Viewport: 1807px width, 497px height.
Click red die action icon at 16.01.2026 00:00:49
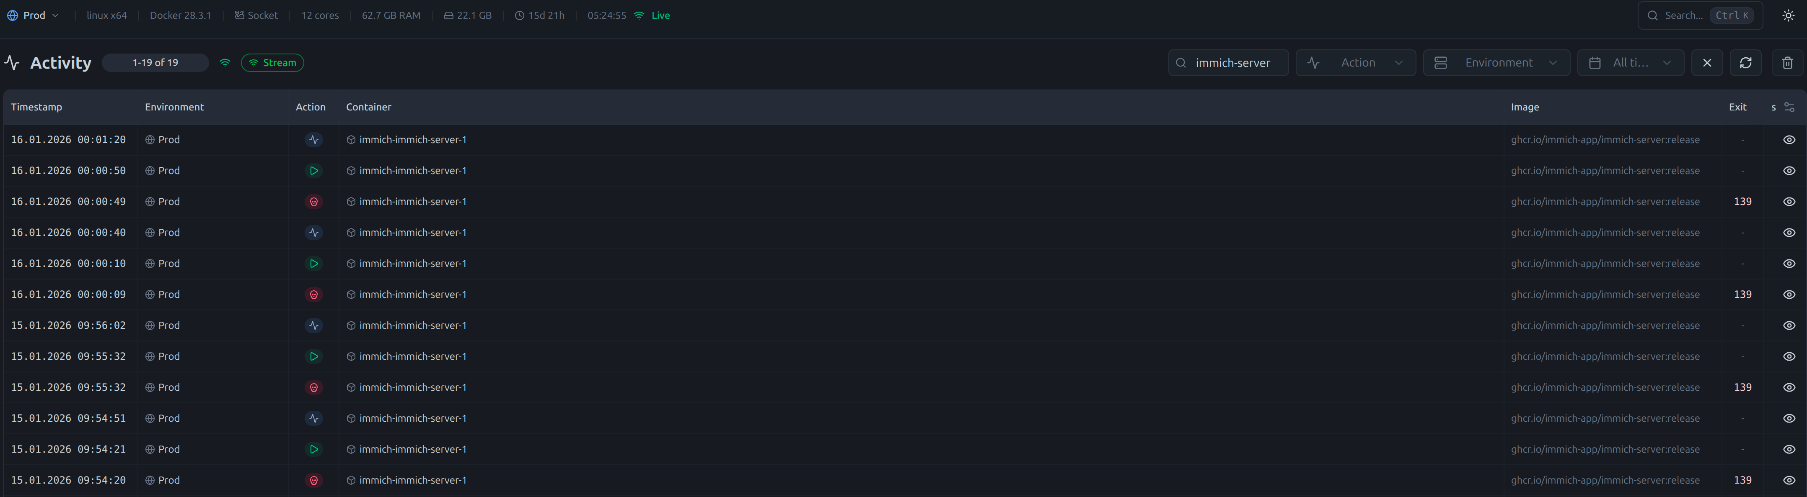(x=313, y=202)
